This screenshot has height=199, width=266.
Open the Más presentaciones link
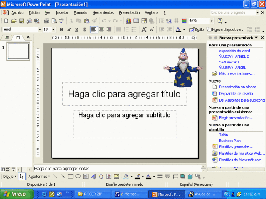click(237, 74)
